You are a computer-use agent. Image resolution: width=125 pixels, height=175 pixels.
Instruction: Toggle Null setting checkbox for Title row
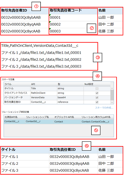(97, 88)
